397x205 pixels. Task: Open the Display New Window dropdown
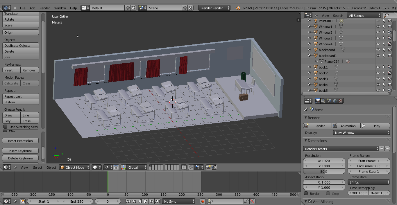point(361,133)
